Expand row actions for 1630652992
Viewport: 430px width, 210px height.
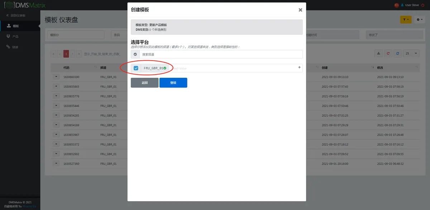[x=56, y=154]
